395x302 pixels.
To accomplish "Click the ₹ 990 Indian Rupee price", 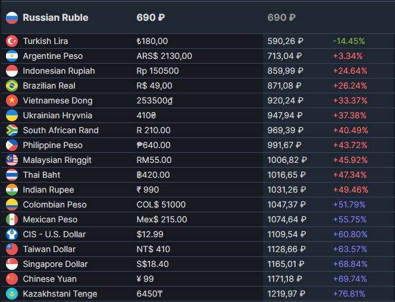I will pyautogui.click(x=148, y=190).
